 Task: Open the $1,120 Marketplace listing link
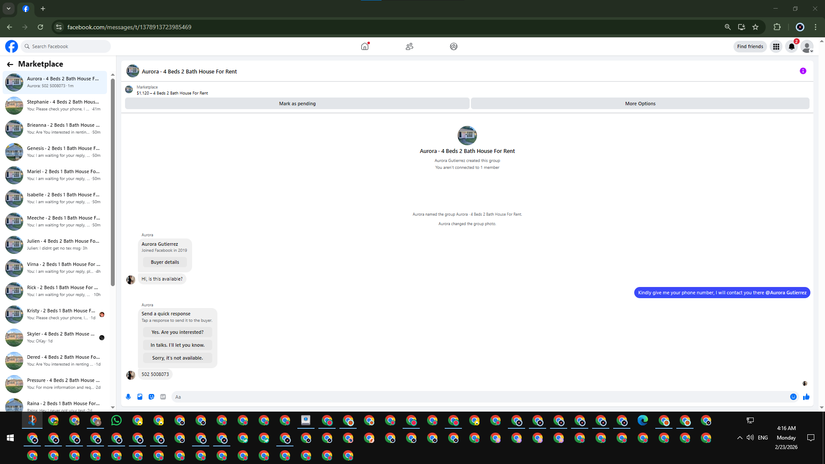(172, 93)
